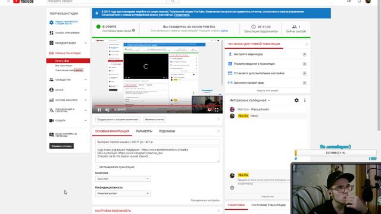This screenshot has height=214, width=381.
Task: Expand the Channel sidebar chevron
Action: pyautogui.click(x=86, y=90)
